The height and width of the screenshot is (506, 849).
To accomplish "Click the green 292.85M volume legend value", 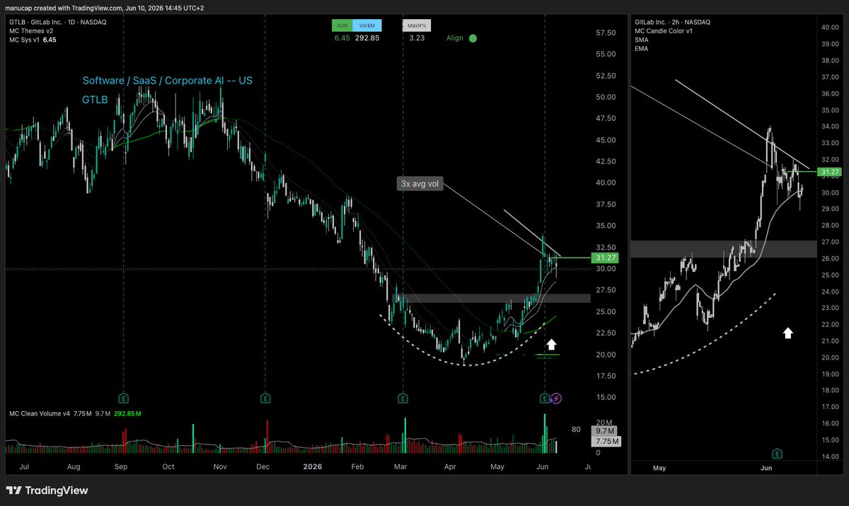I will click(x=128, y=413).
